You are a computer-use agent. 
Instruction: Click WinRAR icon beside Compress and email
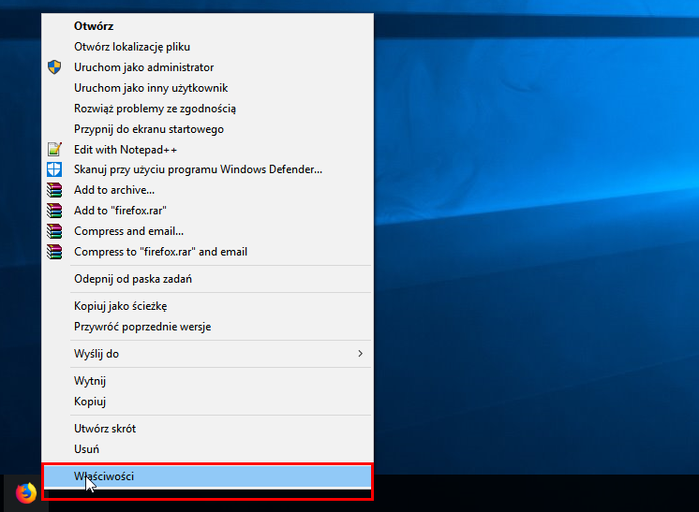click(54, 231)
